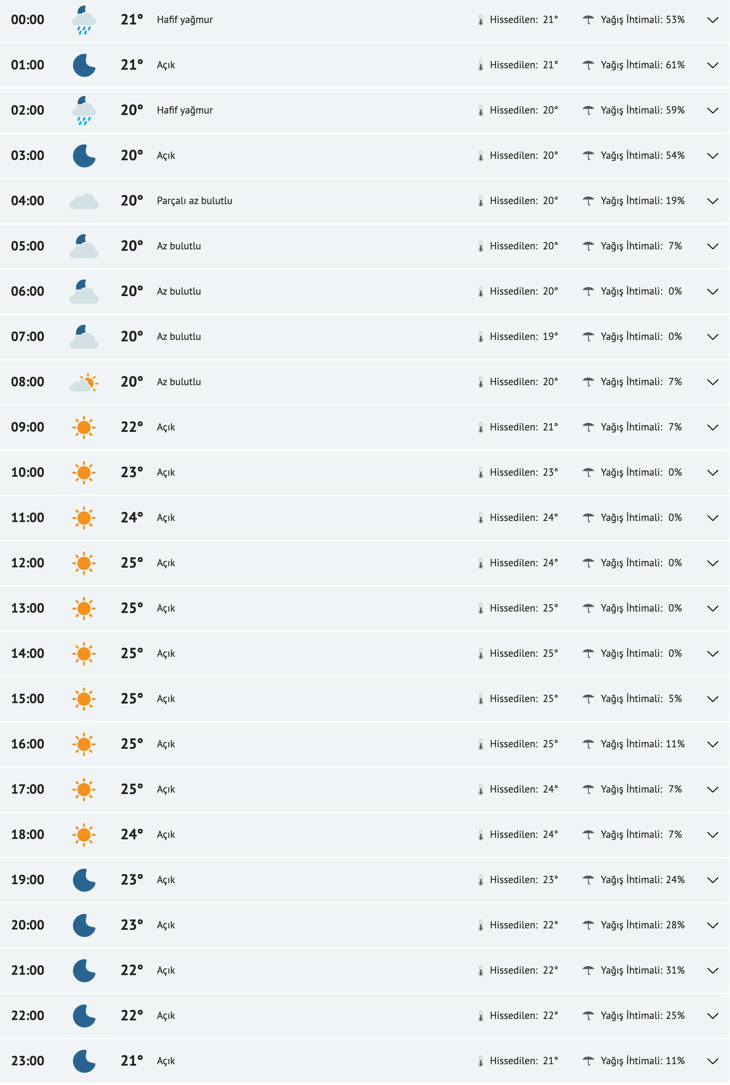730x1085 pixels.
Task: Click the thermometer icon in the 10:00 row
Action: [x=480, y=473]
